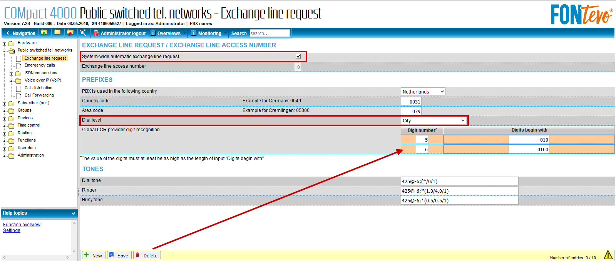The height and width of the screenshot is (262, 616).
Task: Click the Time control folder icon
Action: point(12,126)
